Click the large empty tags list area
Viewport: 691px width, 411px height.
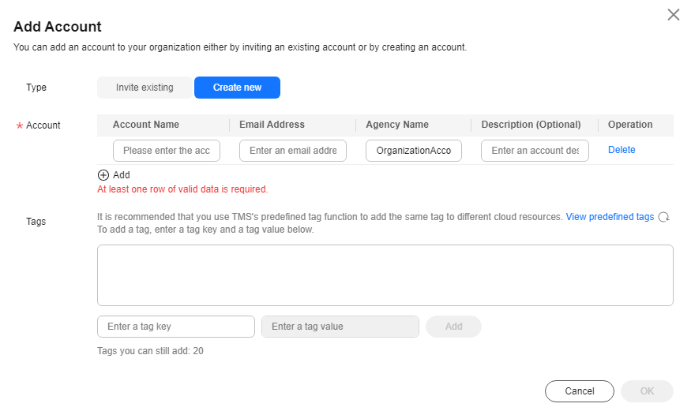click(385, 275)
